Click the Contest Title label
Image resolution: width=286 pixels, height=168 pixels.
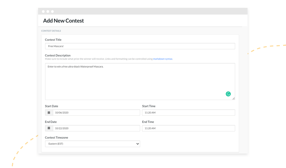tap(53, 40)
